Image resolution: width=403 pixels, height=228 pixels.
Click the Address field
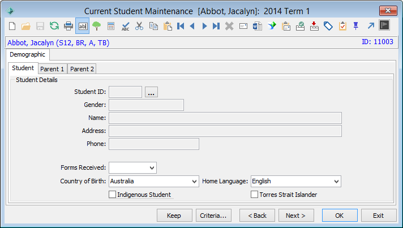[225, 131]
